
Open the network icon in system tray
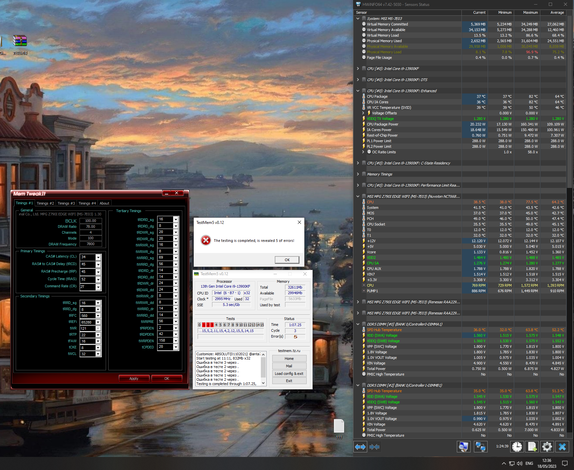(512, 463)
